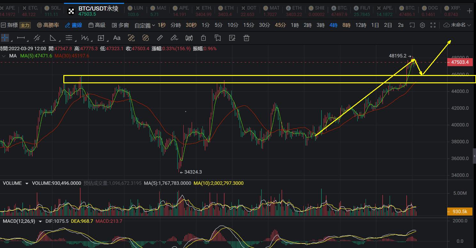Screen dimensions: 476x248
Task: Open the DOG 0.1461 tab
Action: point(430,11)
